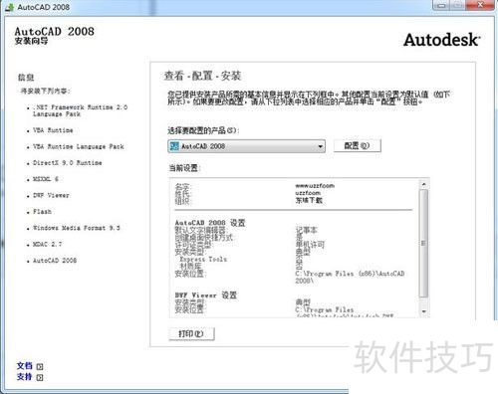Click the 'DWF Viewer 设置' heading
The width and height of the screenshot is (498, 394).
click(x=206, y=295)
